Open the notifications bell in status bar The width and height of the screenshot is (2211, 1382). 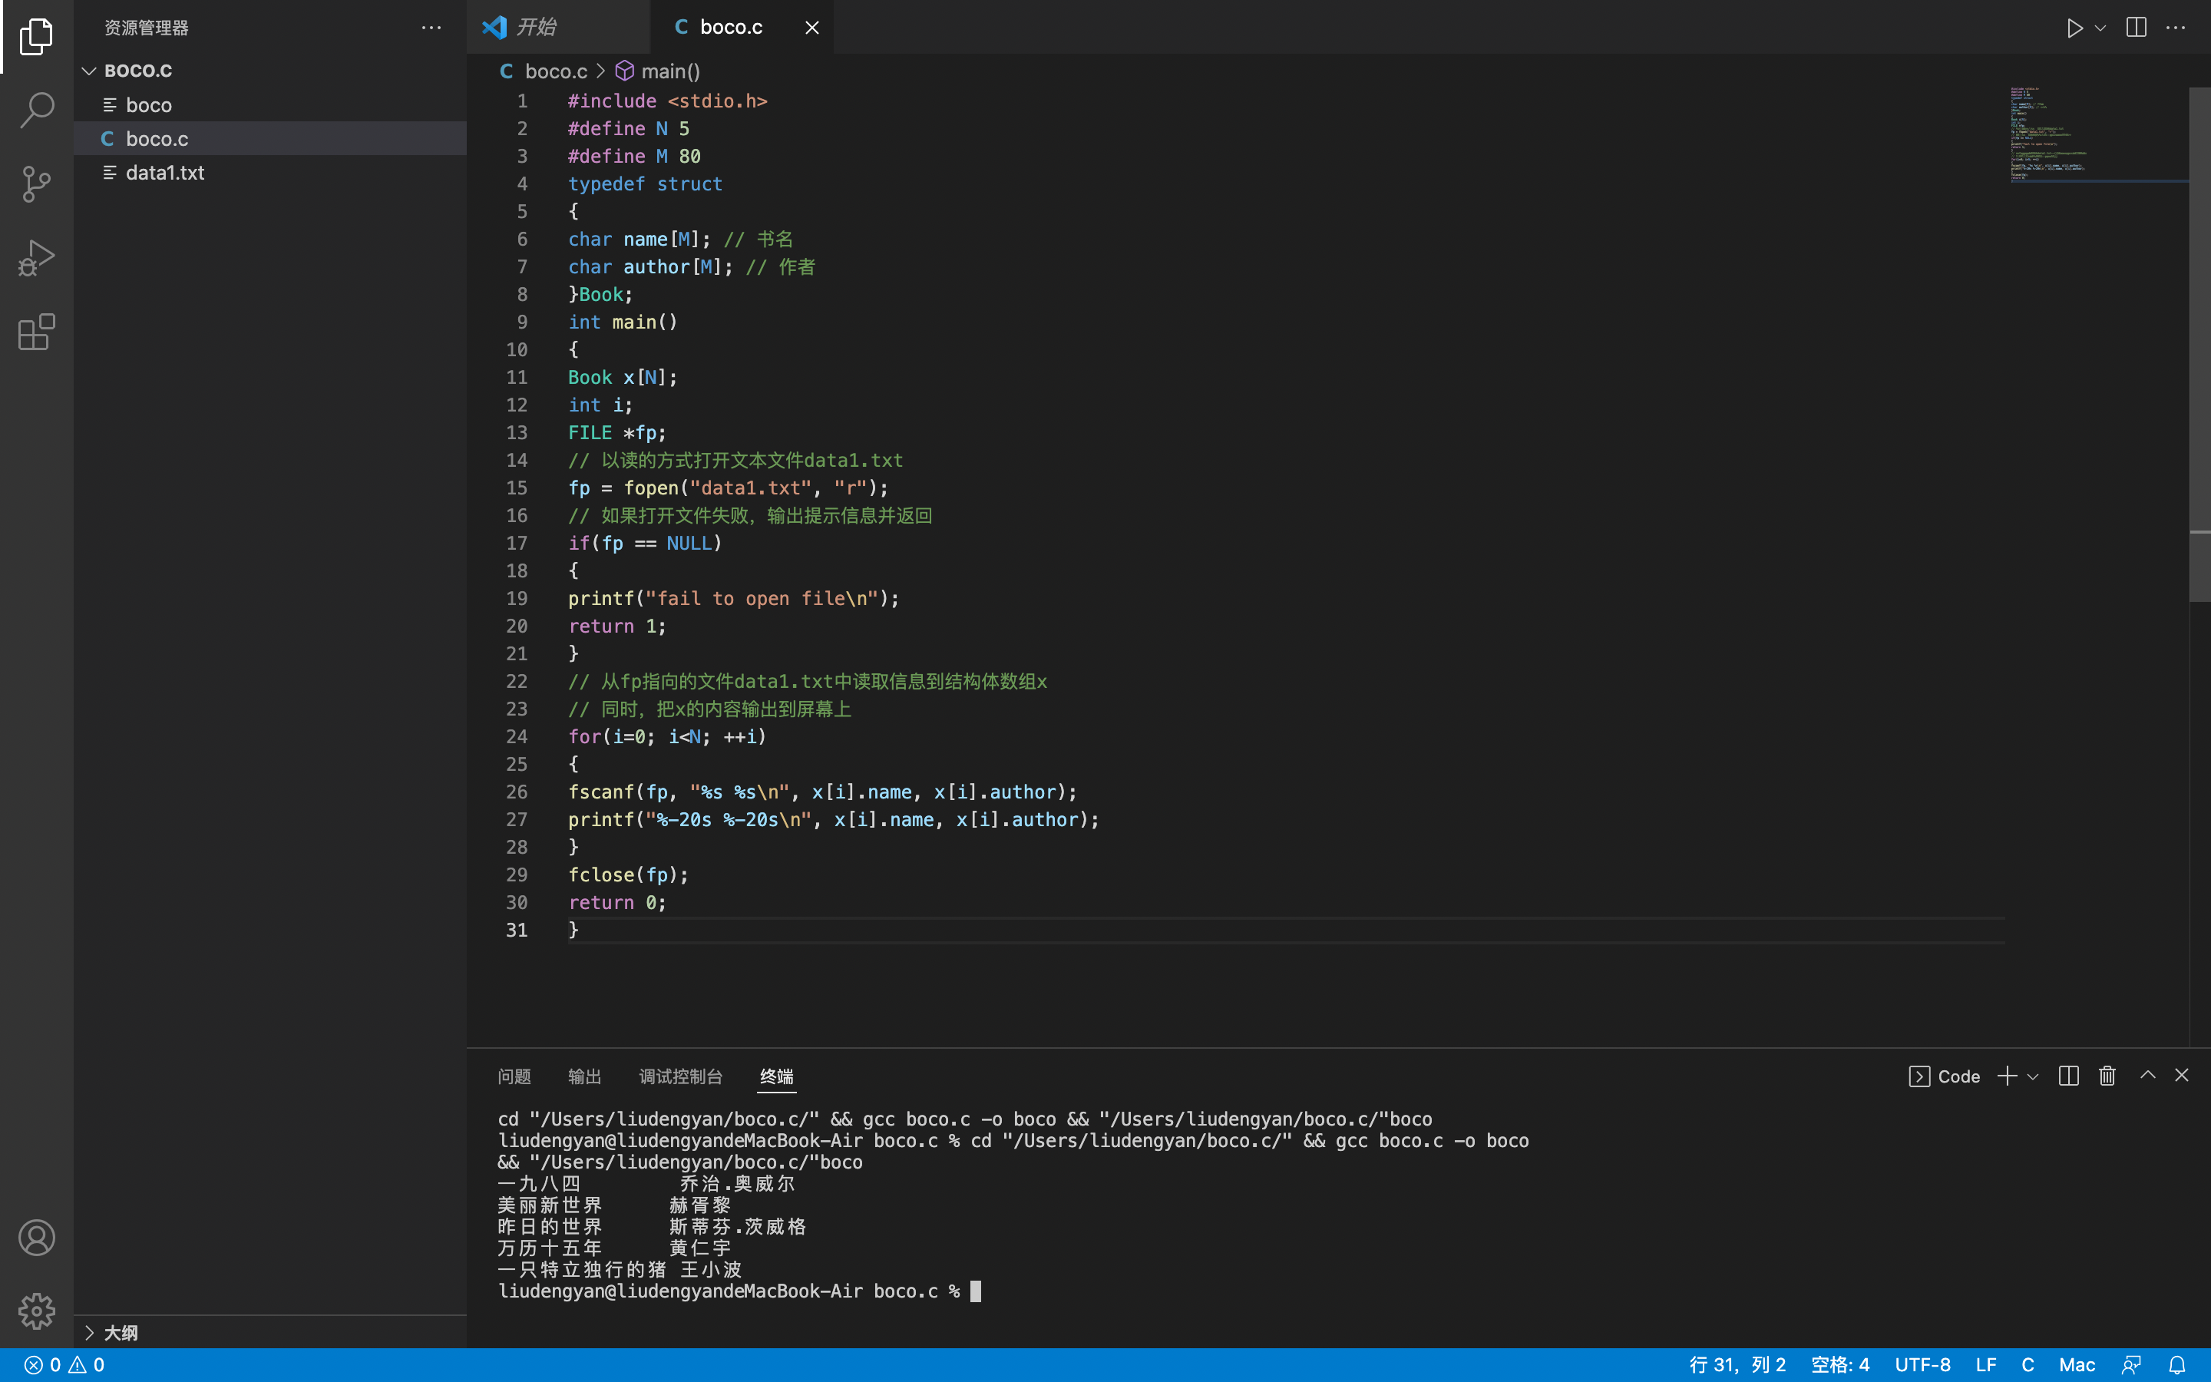[2177, 1364]
